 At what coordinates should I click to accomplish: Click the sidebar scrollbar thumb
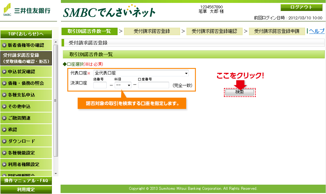tap(56, 101)
